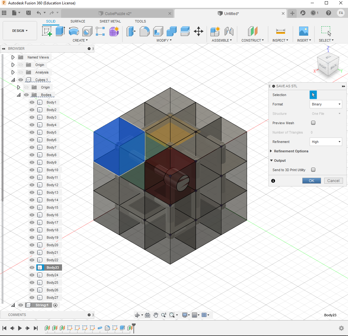Select the Create Sketch tool
Viewport: 348px width, 336px height.
pos(47,32)
